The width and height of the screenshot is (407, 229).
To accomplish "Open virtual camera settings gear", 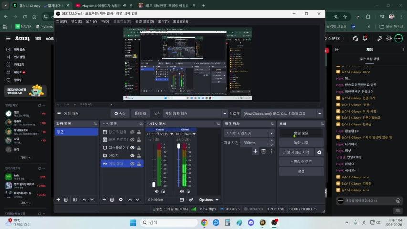I will [x=319, y=152].
